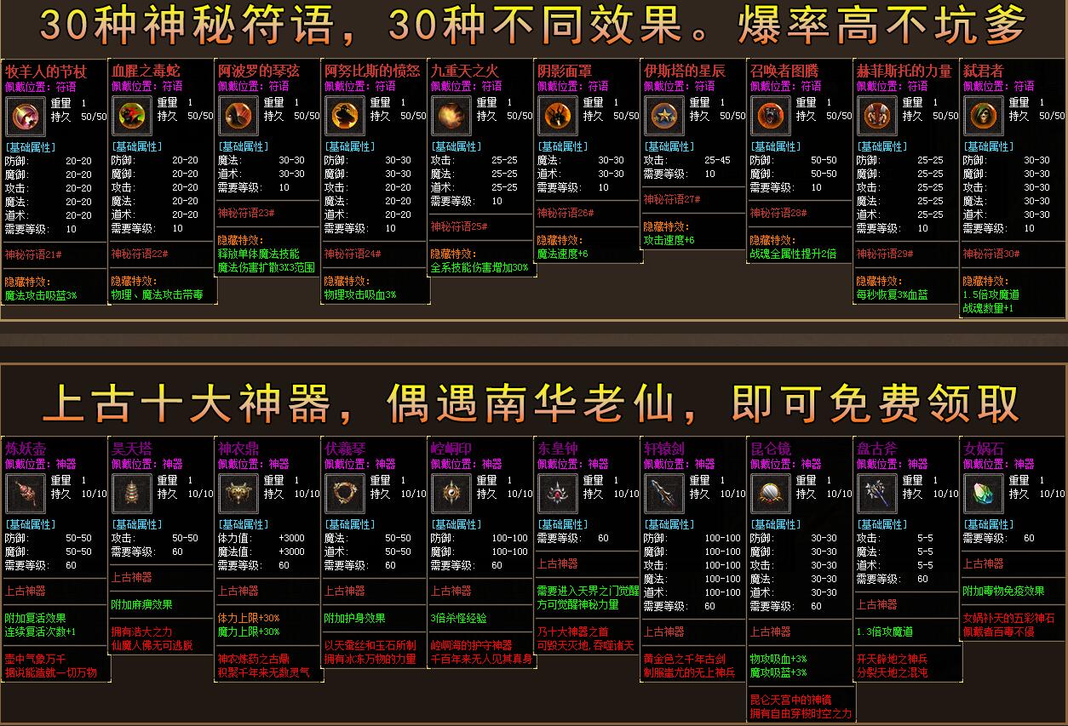
Task: Select the 伏羲琴 artifact icon
Action: click(x=344, y=494)
